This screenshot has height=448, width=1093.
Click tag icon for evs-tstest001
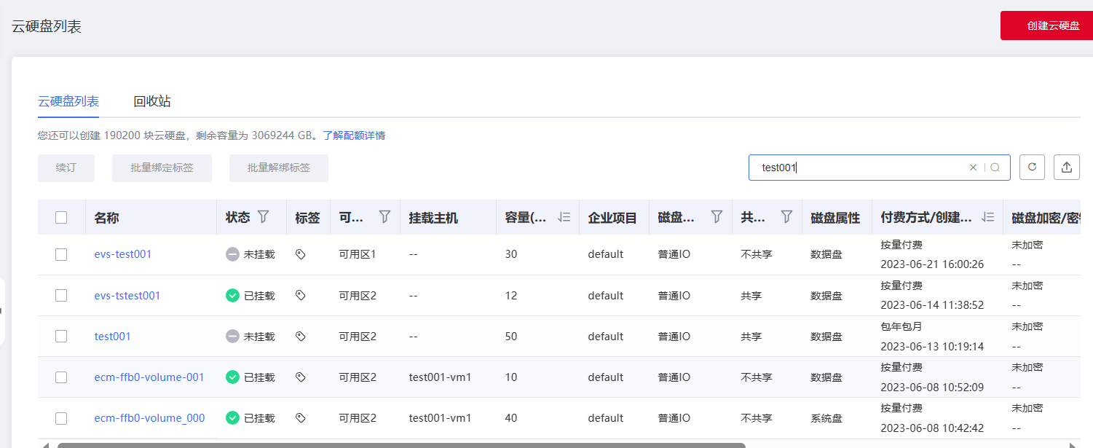pos(300,295)
